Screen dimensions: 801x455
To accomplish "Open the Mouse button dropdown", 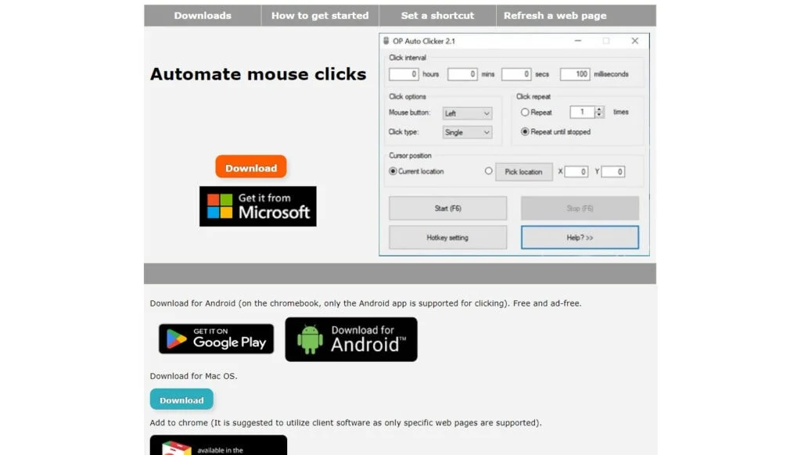I will click(x=467, y=113).
